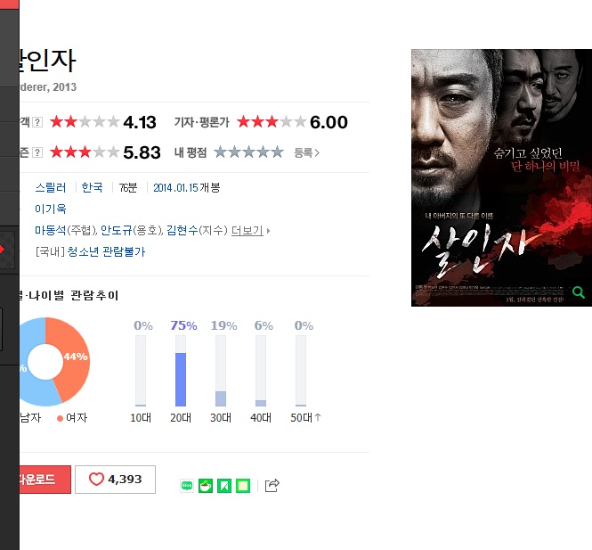Viewport: 592px width, 550px height.
Task: Open actor 마동석 profile link
Action: click(50, 231)
